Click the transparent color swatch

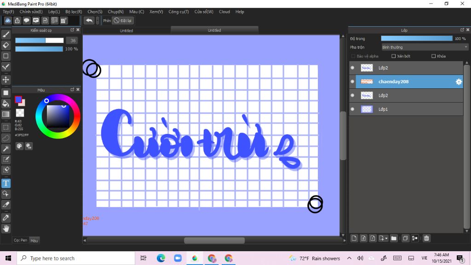click(x=20, y=113)
